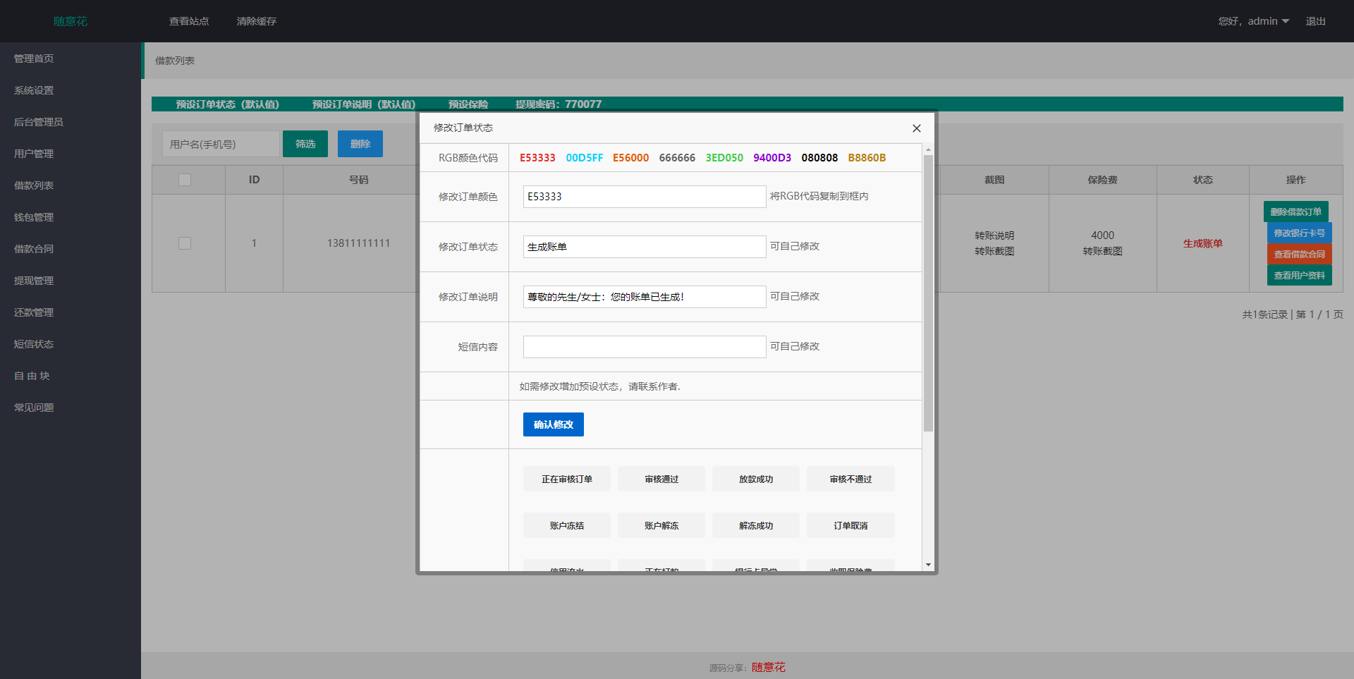Select the 订单取消 preset button

tap(850, 526)
